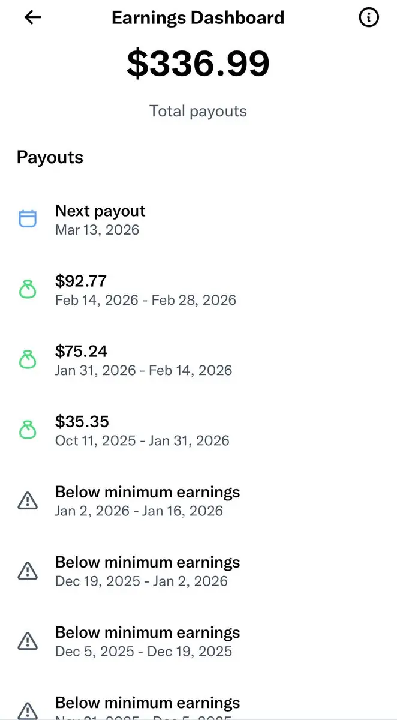Tap the money bag icon for $75.24

click(x=28, y=360)
